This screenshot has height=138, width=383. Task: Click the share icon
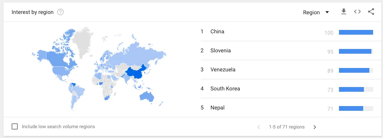point(371,12)
